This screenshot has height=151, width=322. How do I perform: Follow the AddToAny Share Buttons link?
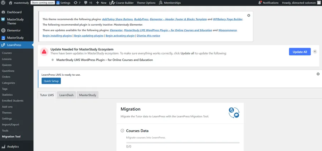coord(117,19)
